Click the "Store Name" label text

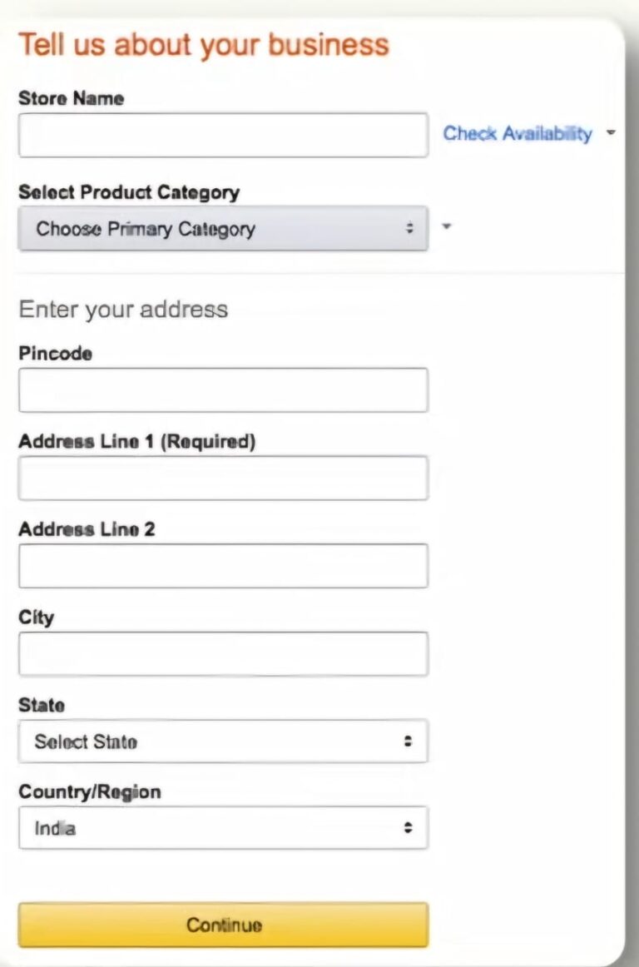[71, 98]
